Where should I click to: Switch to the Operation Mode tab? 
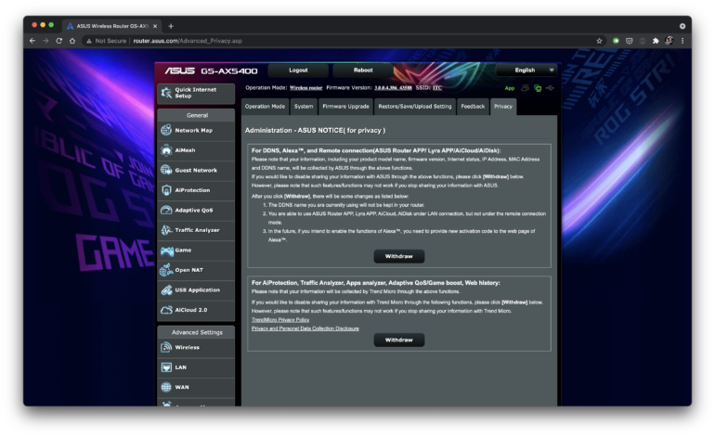(x=265, y=106)
